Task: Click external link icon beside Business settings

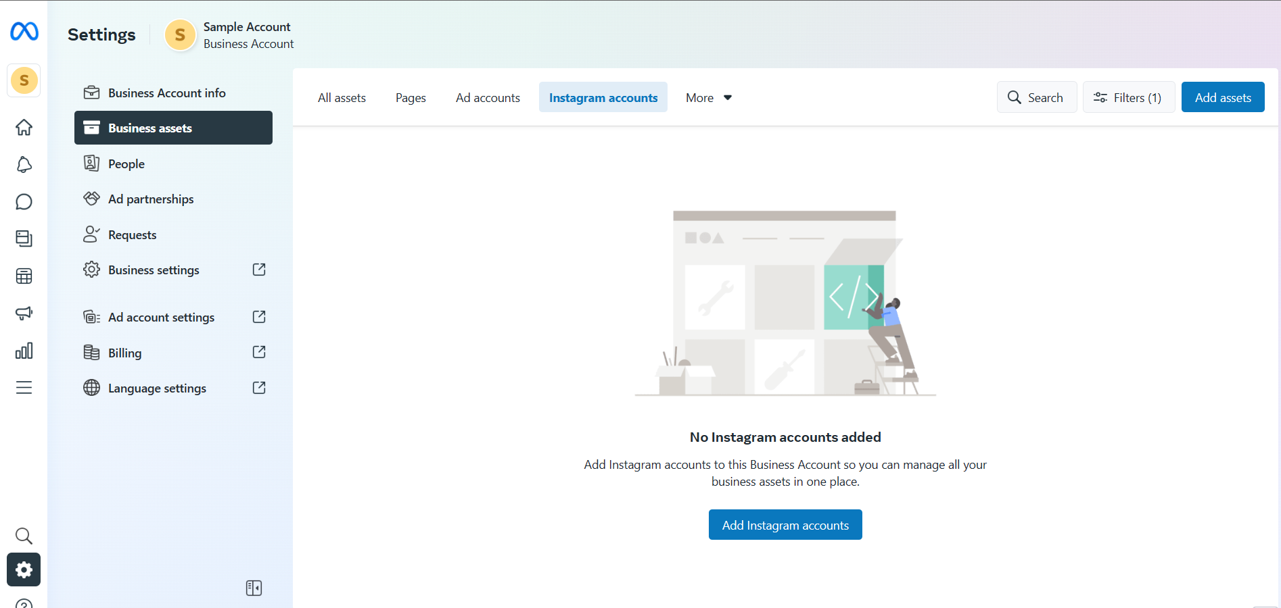Action: click(259, 270)
